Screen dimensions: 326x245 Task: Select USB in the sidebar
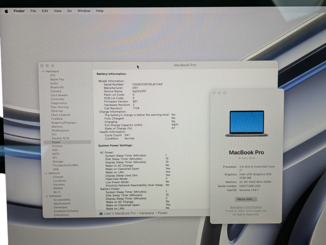(55, 169)
